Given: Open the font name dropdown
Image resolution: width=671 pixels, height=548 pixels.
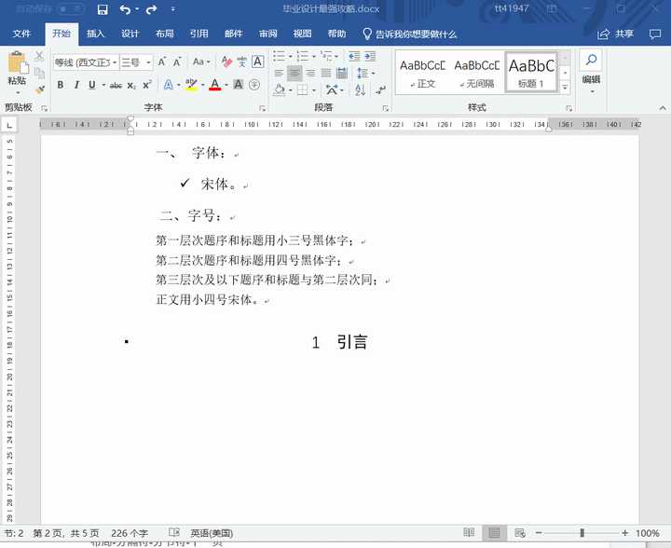Looking at the screenshot, I should point(115,62).
